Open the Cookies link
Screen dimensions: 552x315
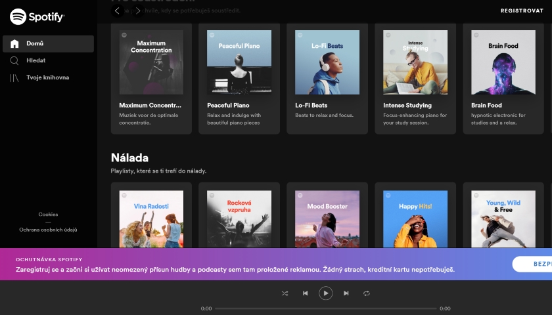[x=48, y=214]
